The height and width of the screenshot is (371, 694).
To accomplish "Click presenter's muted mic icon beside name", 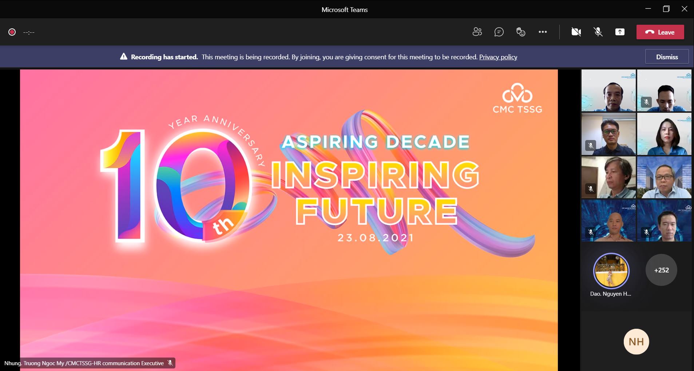I will click(170, 363).
